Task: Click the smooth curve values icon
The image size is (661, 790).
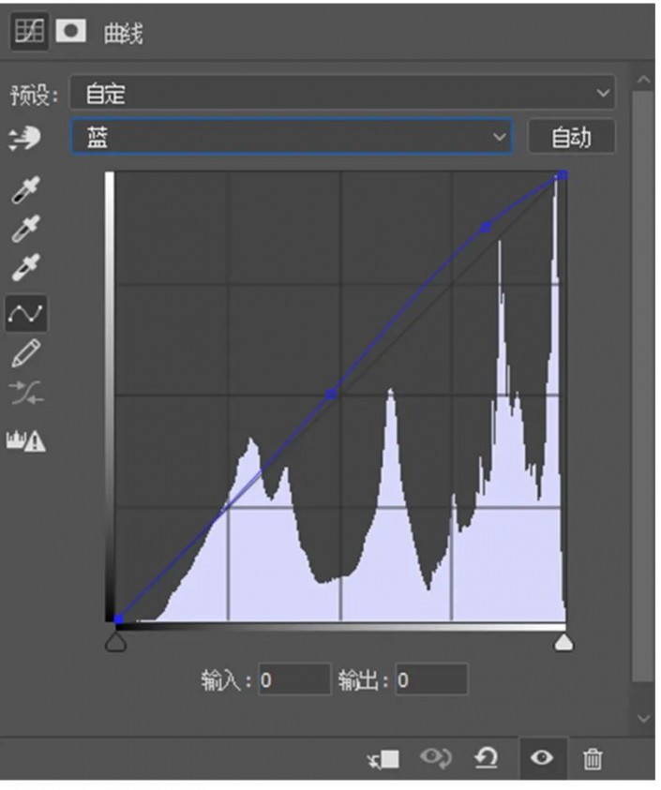Action: coord(26,393)
